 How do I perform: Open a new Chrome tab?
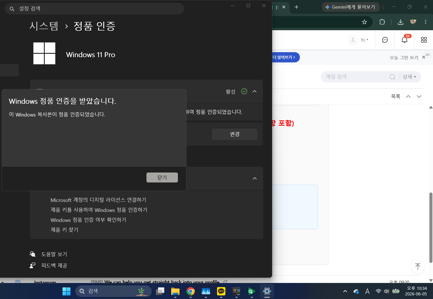297,7
